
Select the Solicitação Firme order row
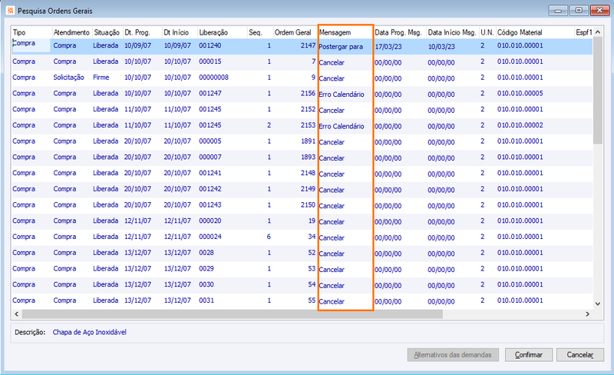tap(302, 78)
